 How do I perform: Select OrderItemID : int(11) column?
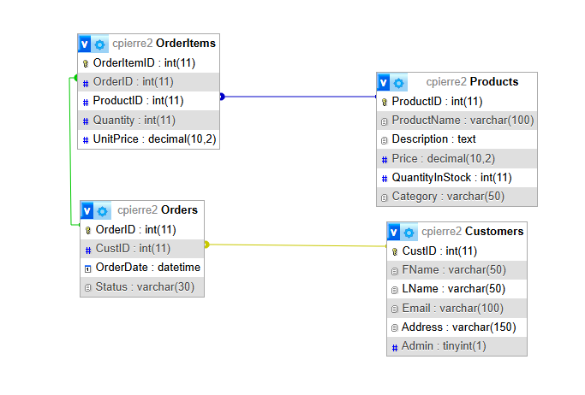(148, 63)
